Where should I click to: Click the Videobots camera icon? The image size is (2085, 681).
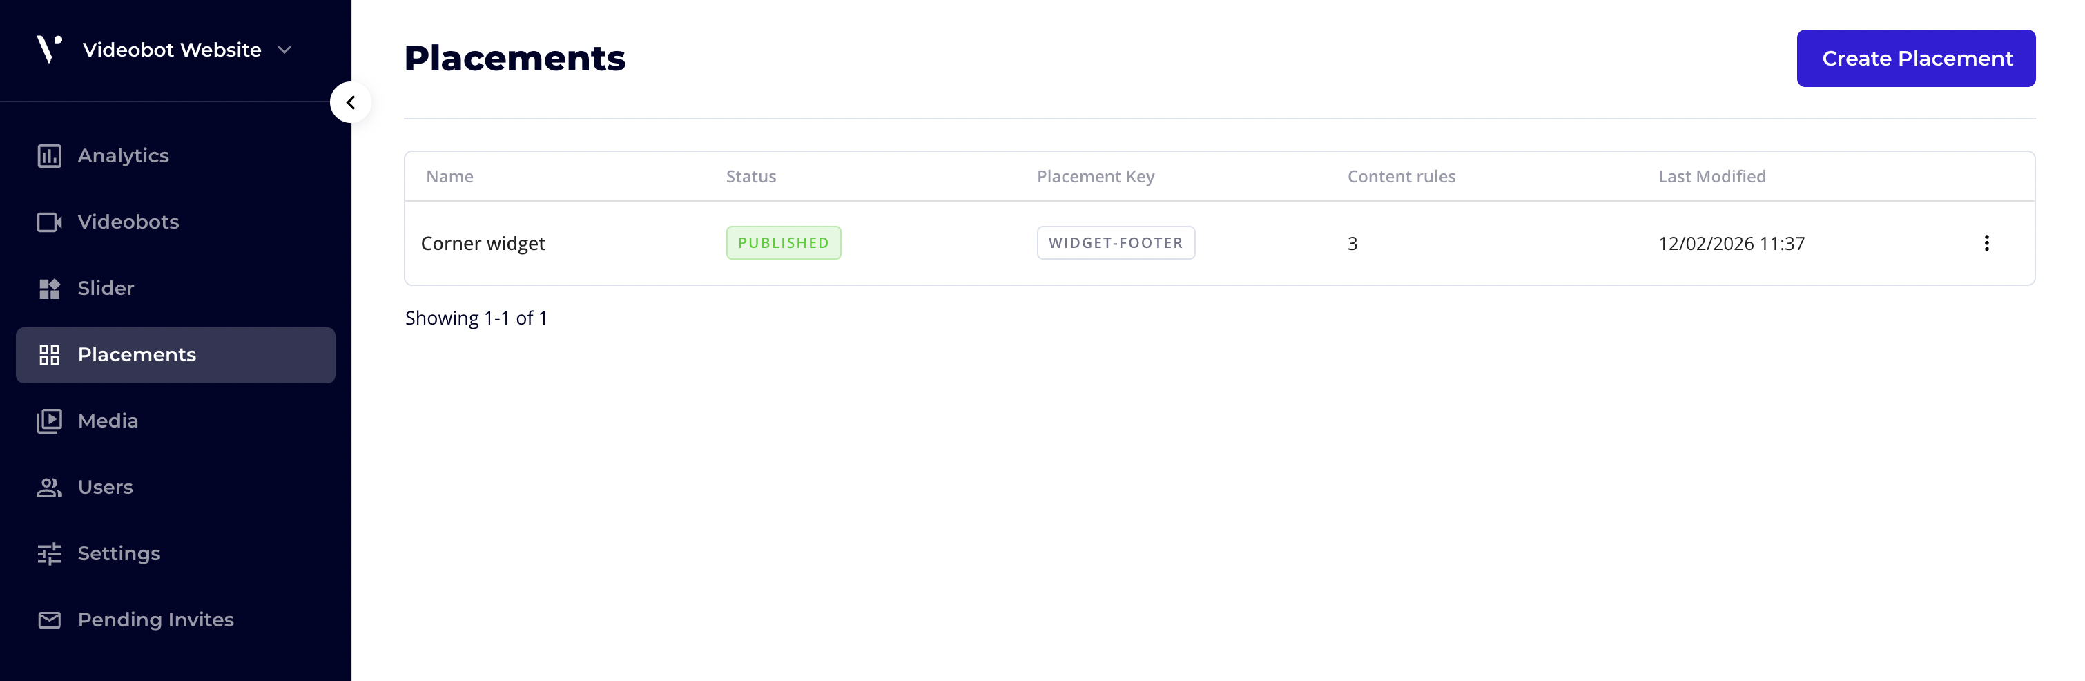[x=50, y=222]
